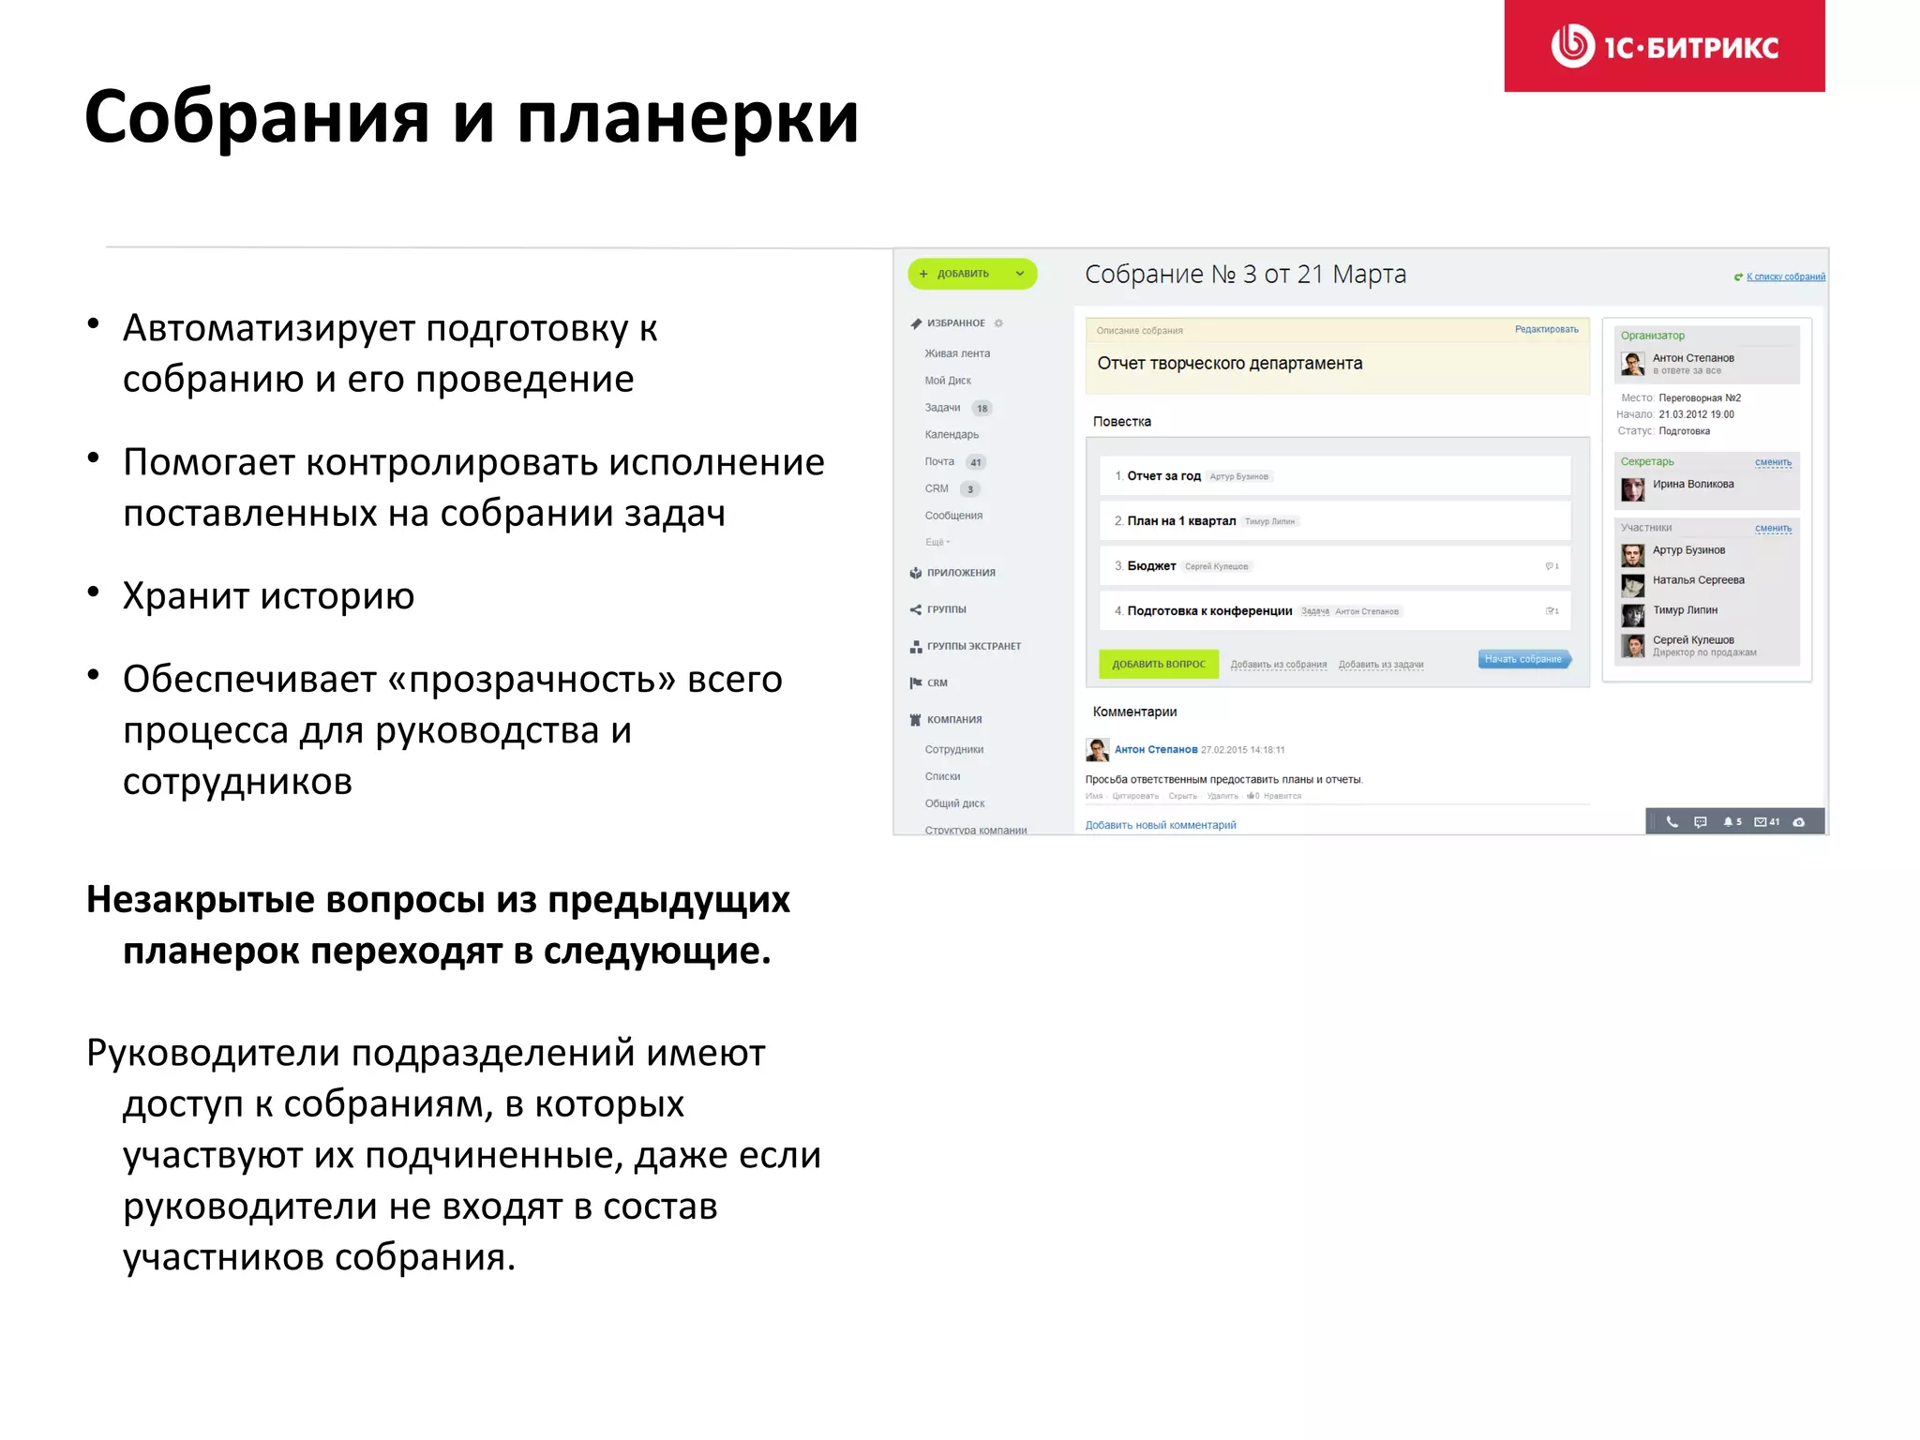Image resolution: width=1920 pixels, height=1440 pixels.
Task: Follow К списку собраний link
Action: (x=1786, y=277)
